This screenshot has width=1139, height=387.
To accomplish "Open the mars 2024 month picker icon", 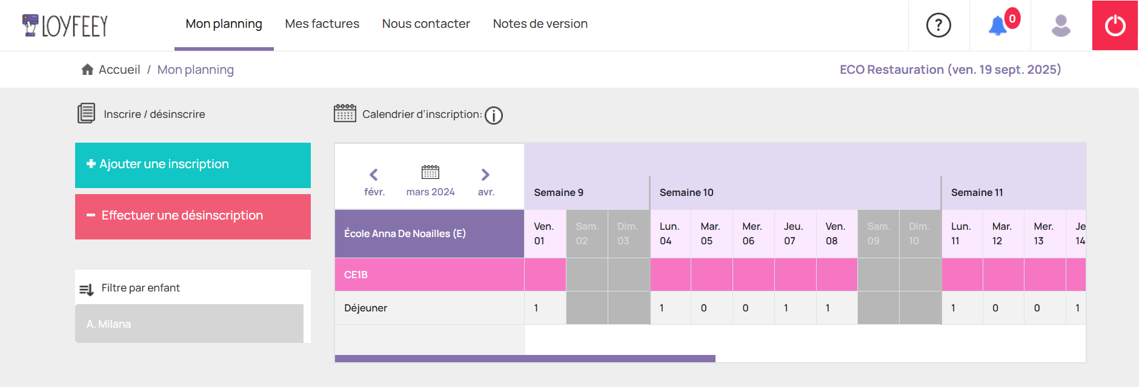I will click(x=430, y=173).
